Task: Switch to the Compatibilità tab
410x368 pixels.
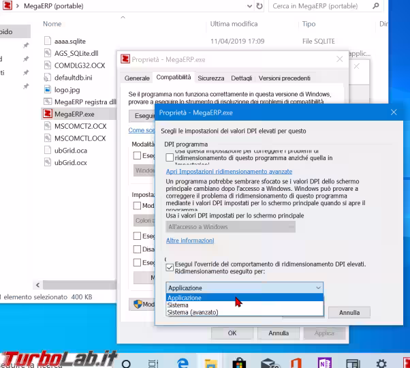Action: [x=174, y=78]
